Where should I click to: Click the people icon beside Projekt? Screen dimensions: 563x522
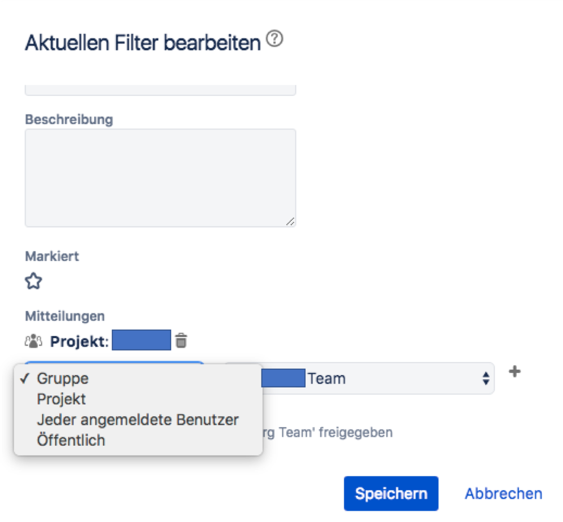pyautogui.click(x=34, y=341)
